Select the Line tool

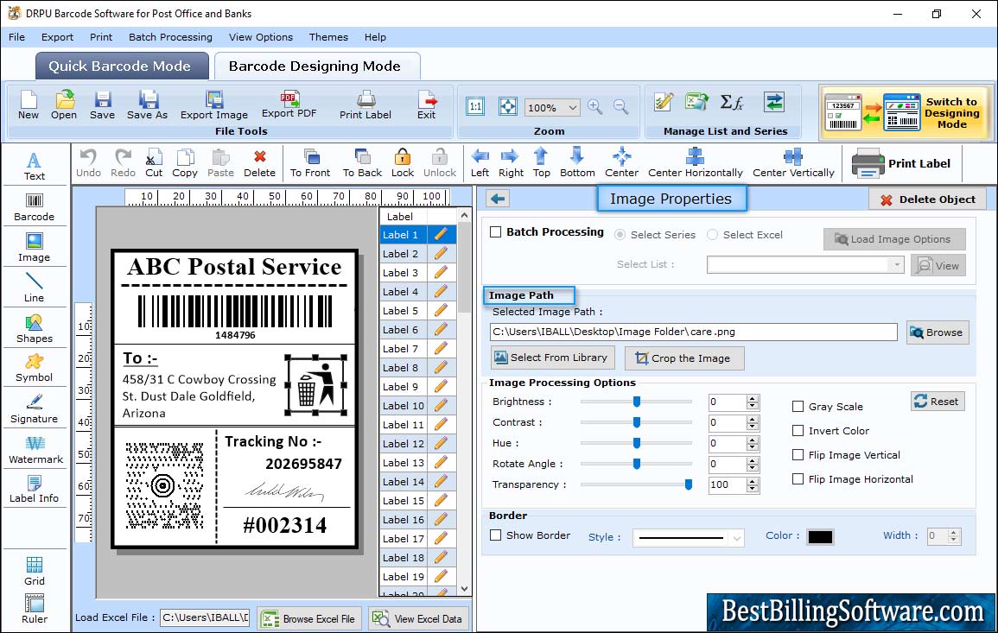click(35, 288)
